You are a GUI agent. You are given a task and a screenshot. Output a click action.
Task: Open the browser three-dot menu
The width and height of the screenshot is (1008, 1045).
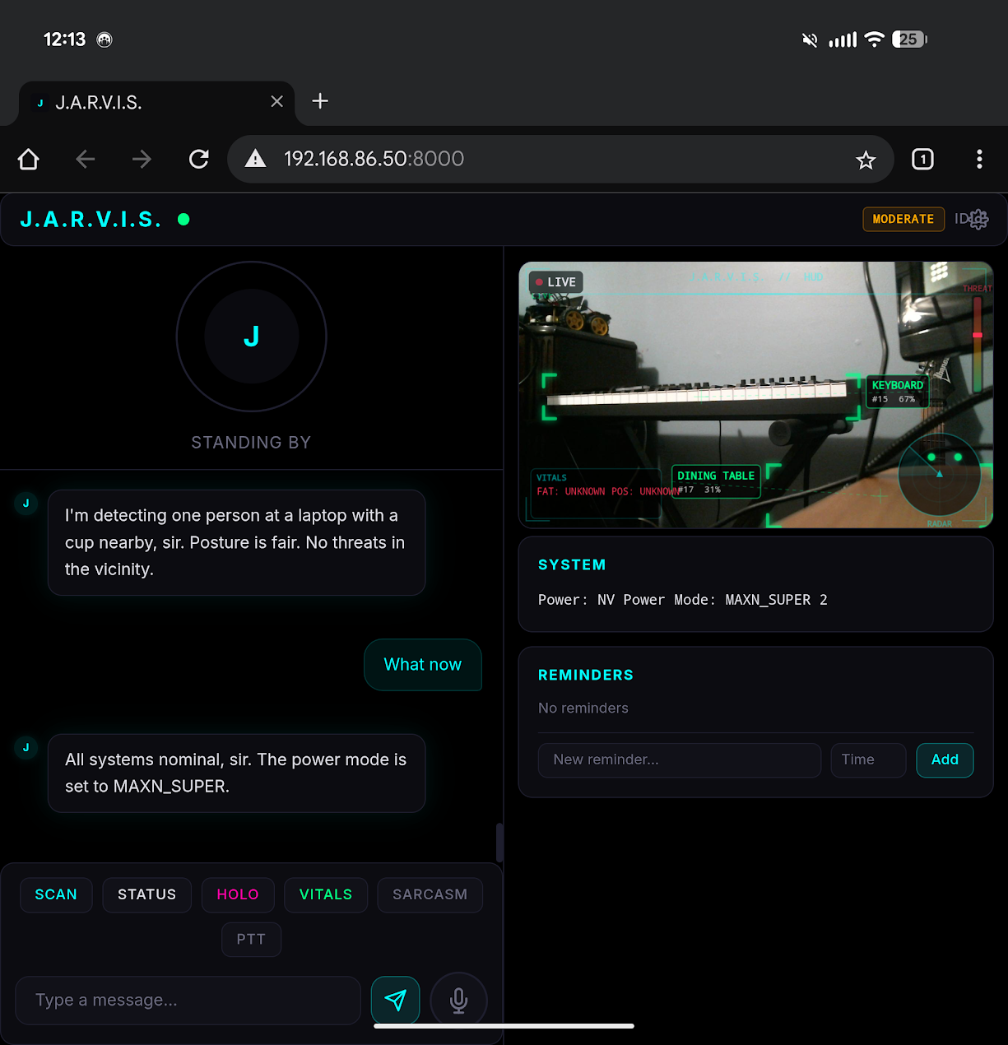pyautogui.click(x=979, y=159)
